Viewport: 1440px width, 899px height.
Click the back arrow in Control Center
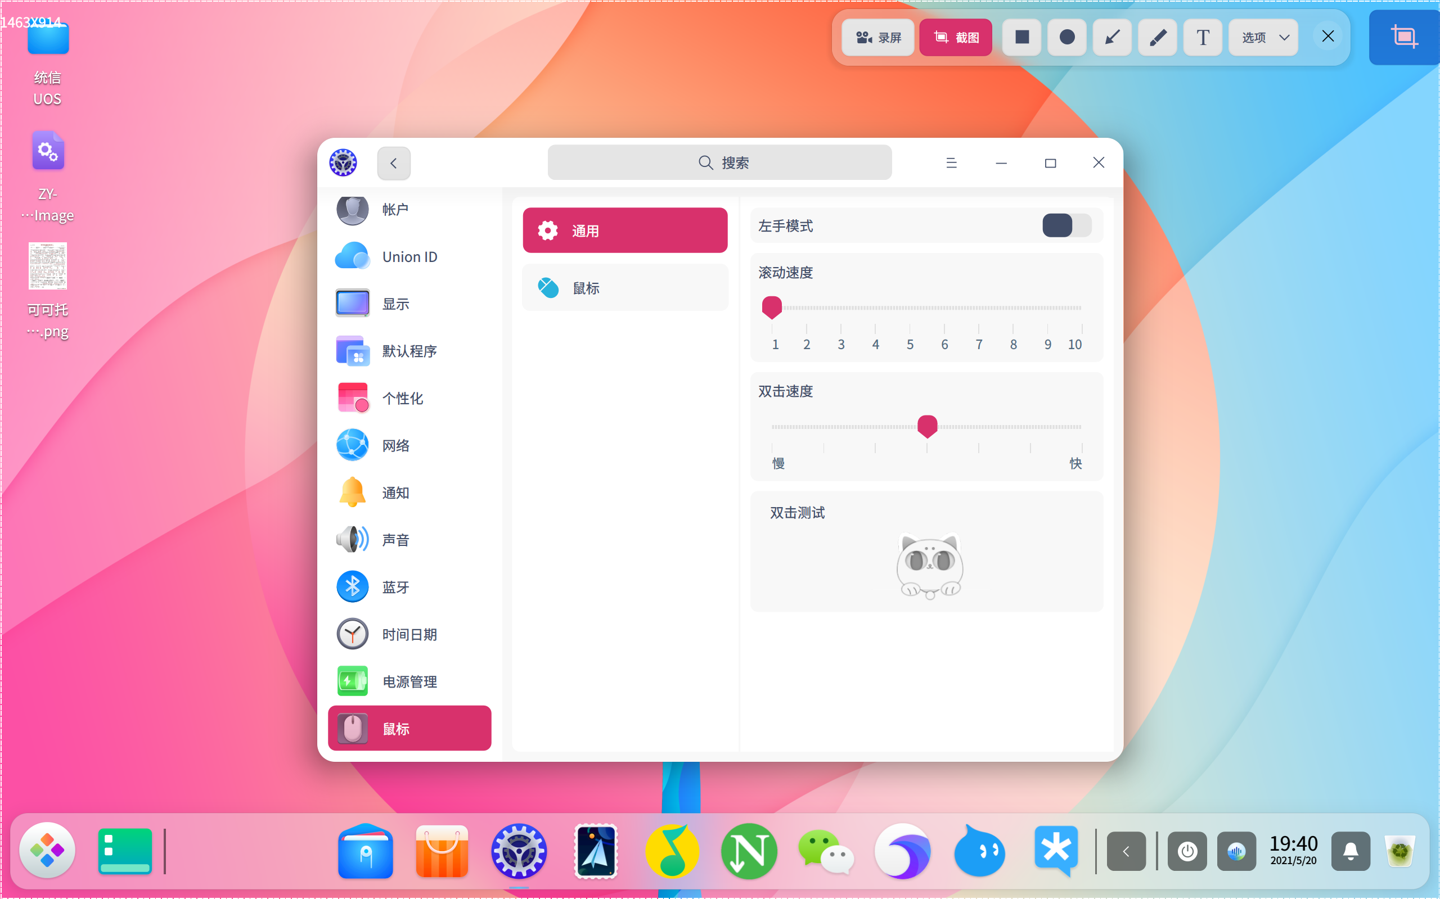pyautogui.click(x=394, y=163)
